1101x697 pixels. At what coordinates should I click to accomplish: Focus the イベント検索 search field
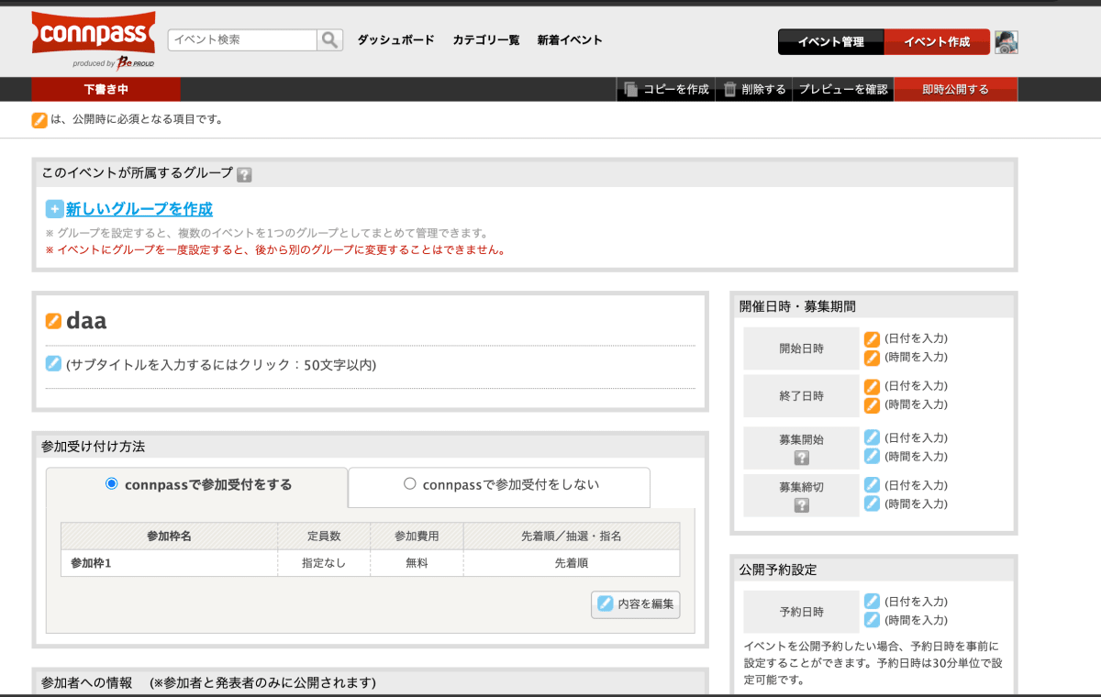pyautogui.click(x=242, y=39)
